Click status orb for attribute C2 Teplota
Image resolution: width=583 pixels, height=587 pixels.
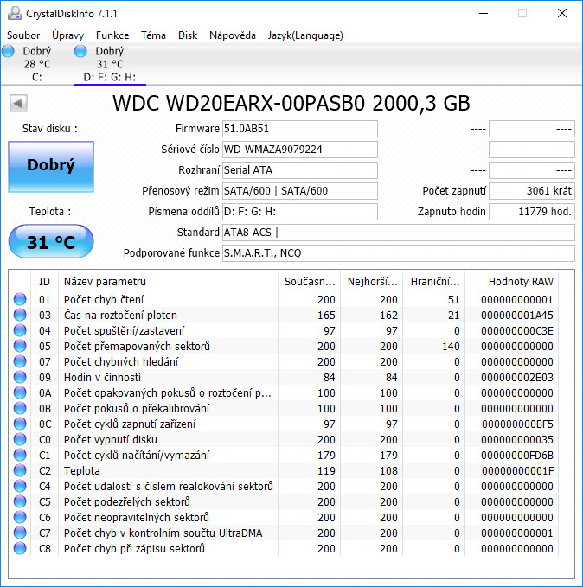(x=20, y=470)
